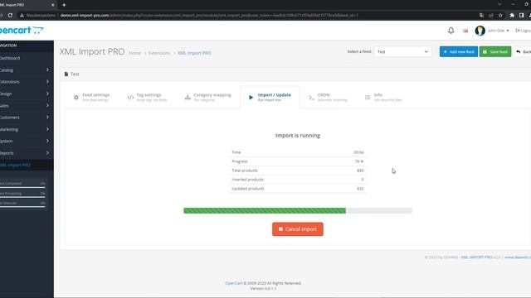Click Extensions in the breadcrumb
This screenshot has width=531, height=298.
159,53
